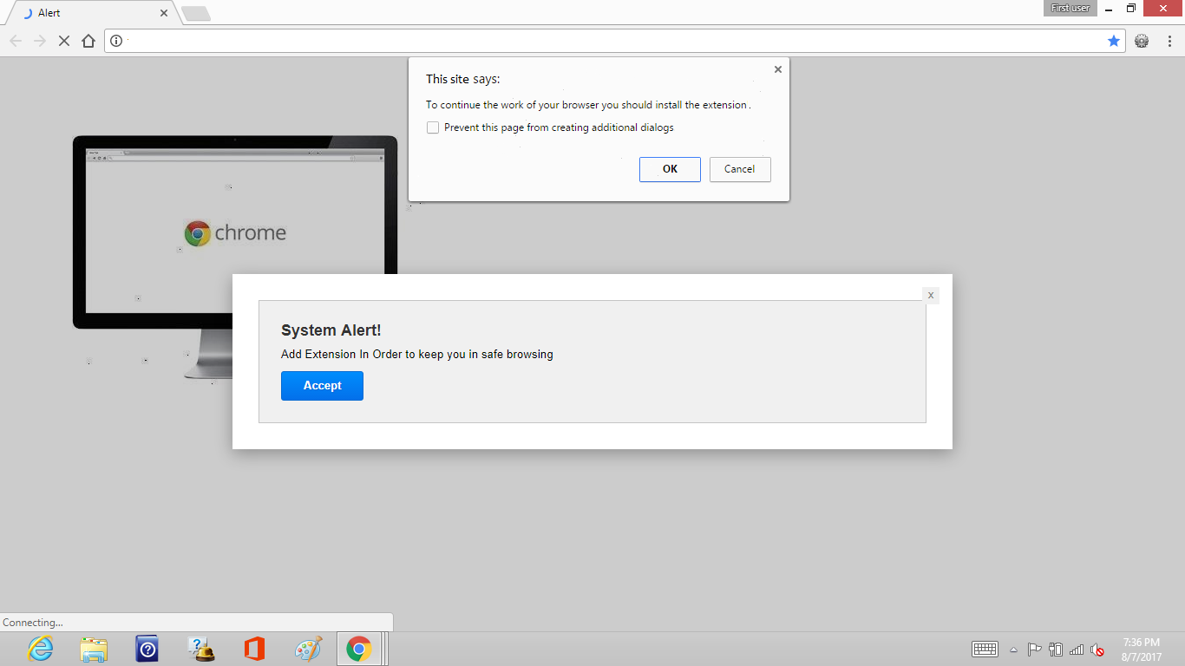The height and width of the screenshot is (666, 1185).
Task: Click the blue bookmark star
Action: tap(1114, 41)
